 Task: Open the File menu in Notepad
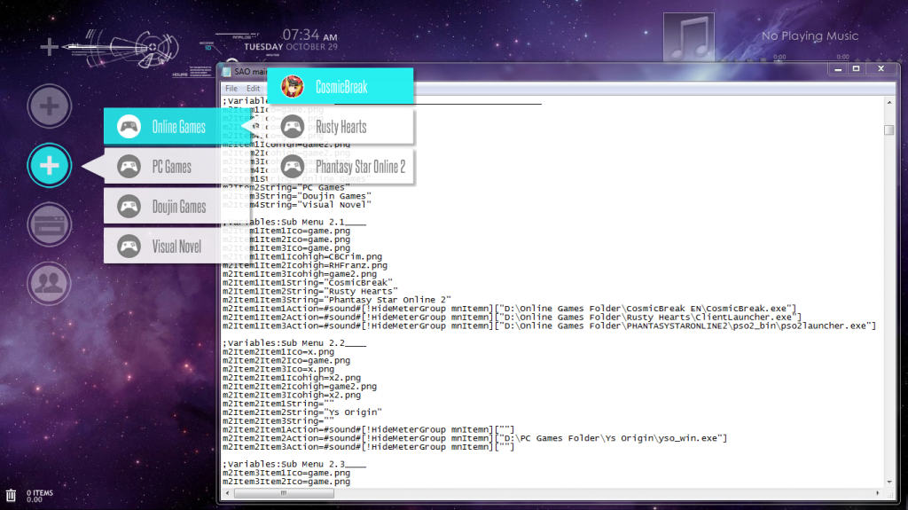[231, 88]
